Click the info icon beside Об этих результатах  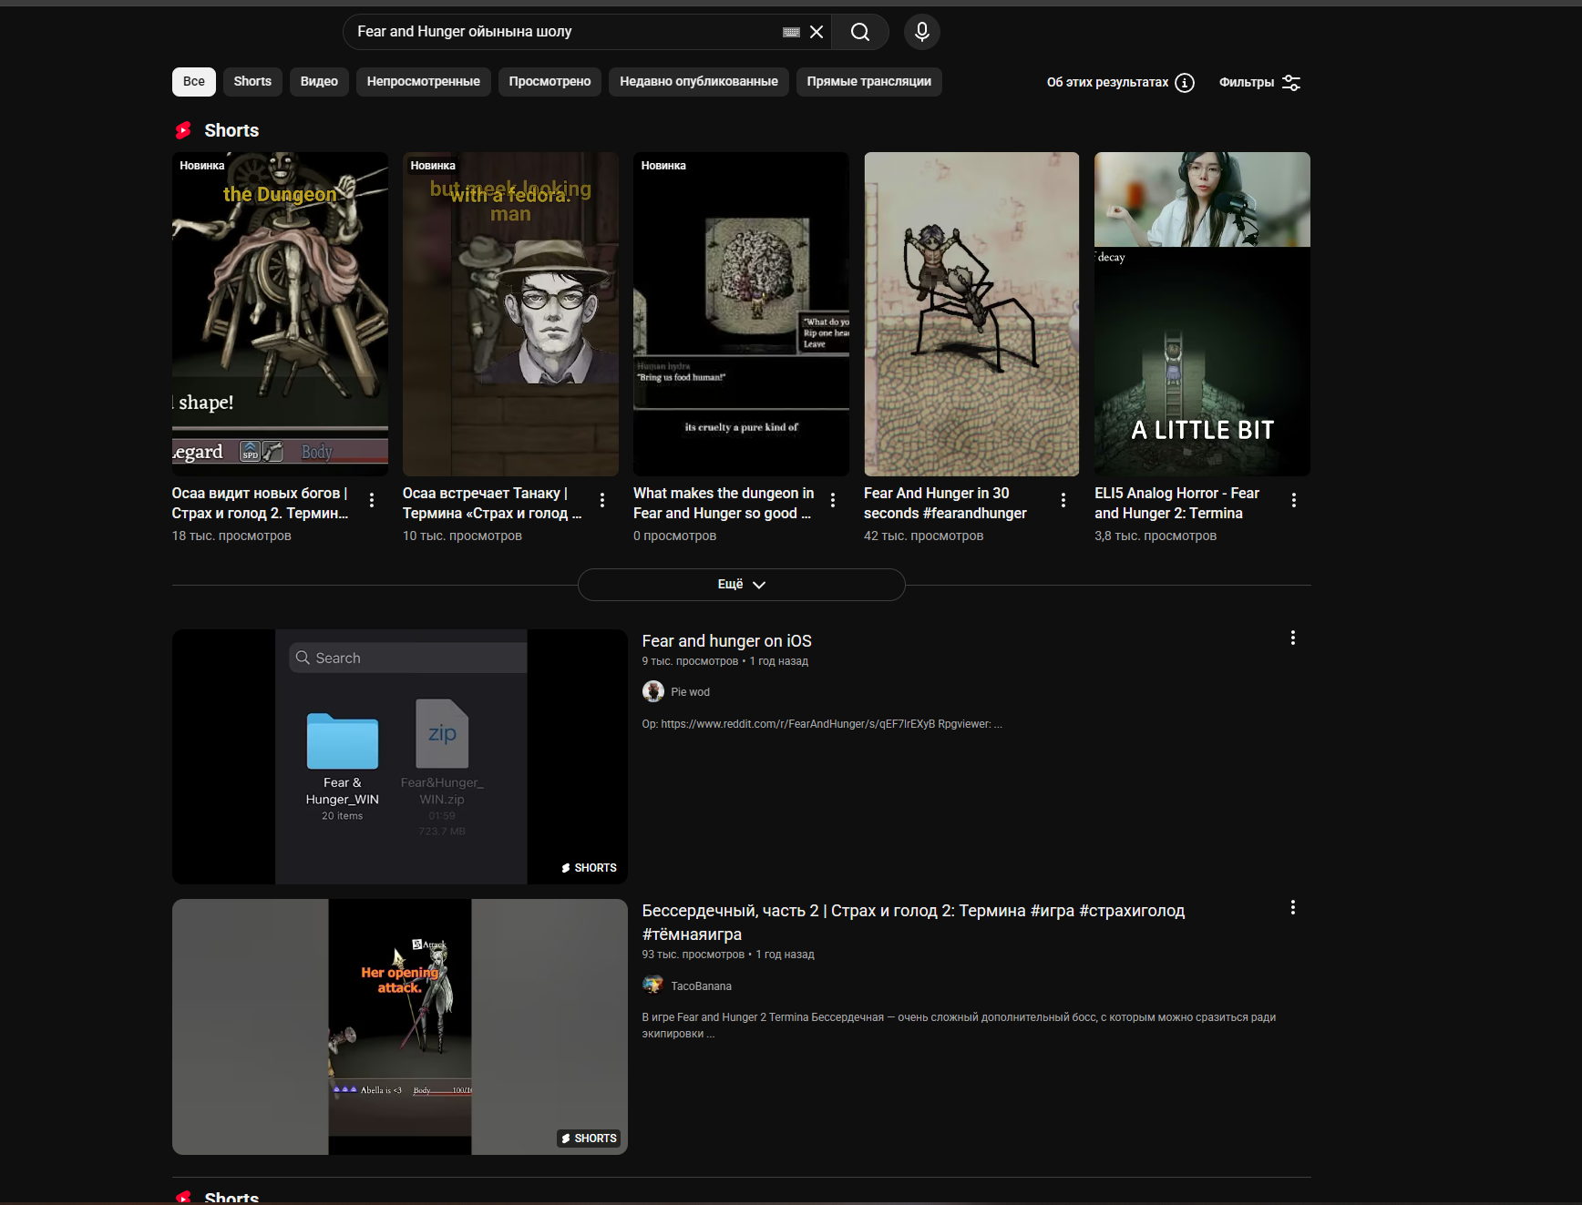point(1184,83)
